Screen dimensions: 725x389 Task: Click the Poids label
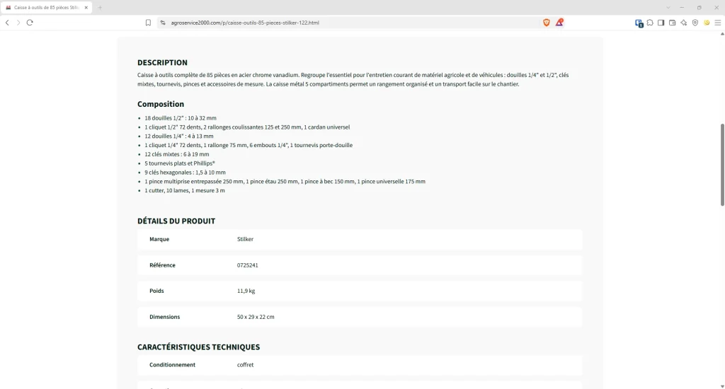click(x=156, y=291)
